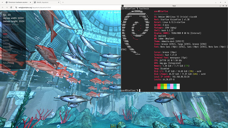Set number of fish to 20000
Viewport: 228px width, 128px height.
pyautogui.click(x=7, y=50)
